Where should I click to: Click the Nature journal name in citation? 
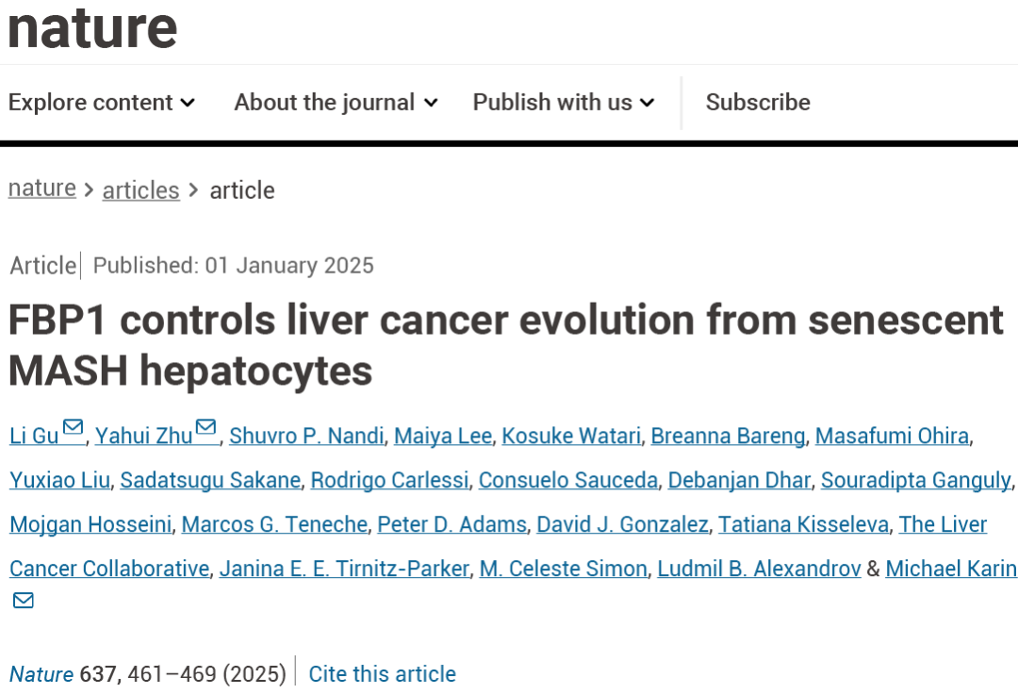tap(41, 674)
